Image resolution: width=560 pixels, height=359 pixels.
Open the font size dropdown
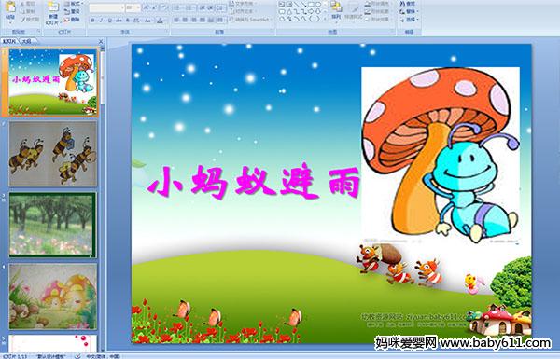pos(138,7)
